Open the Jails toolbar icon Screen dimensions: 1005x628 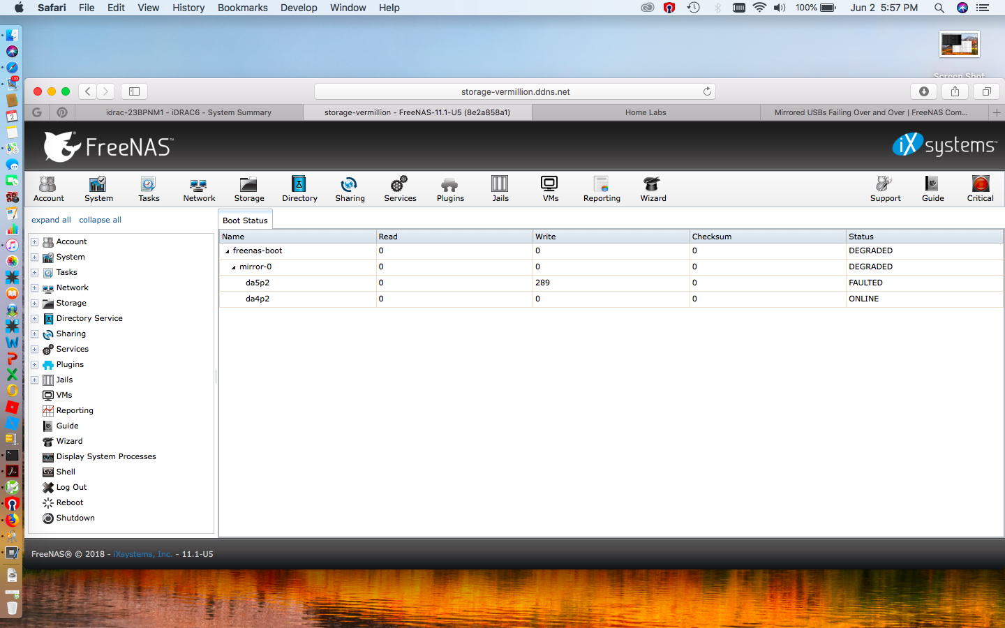click(500, 189)
